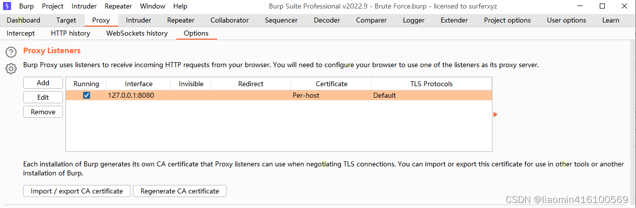Viewport: 636px width, 208px height.
Task: Open the WebSockets history sub-tab
Action: [137, 34]
